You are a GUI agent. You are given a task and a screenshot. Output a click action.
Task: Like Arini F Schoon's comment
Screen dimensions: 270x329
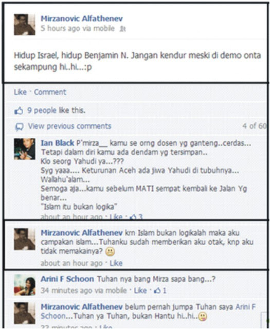click(x=140, y=290)
